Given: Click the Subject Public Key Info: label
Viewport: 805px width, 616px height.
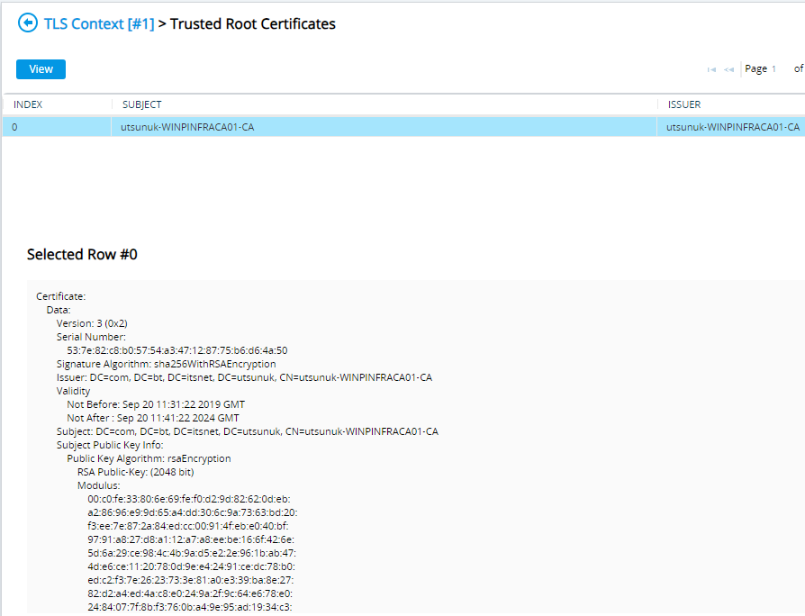Looking at the screenshot, I should pos(110,445).
